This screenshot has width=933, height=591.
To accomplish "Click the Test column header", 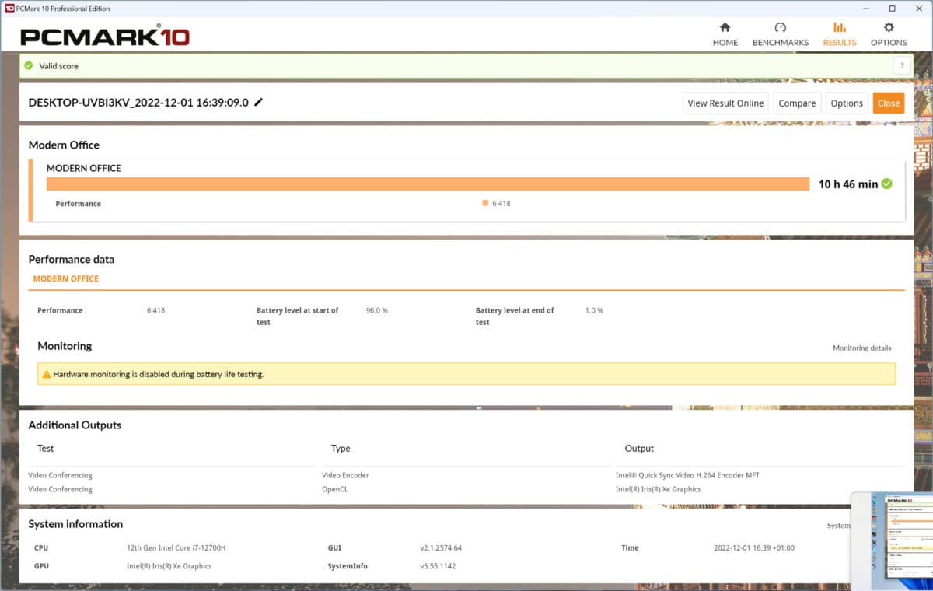I will click(46, 449).
